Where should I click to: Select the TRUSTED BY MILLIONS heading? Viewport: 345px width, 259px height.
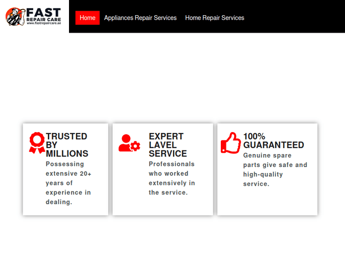[67, 145]
